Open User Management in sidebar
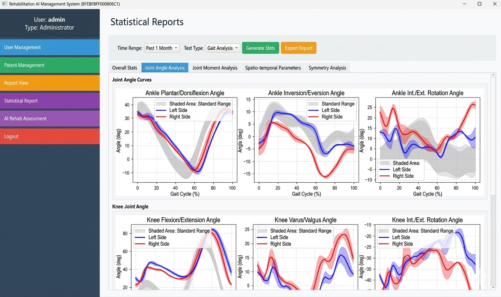 [50, 47]
